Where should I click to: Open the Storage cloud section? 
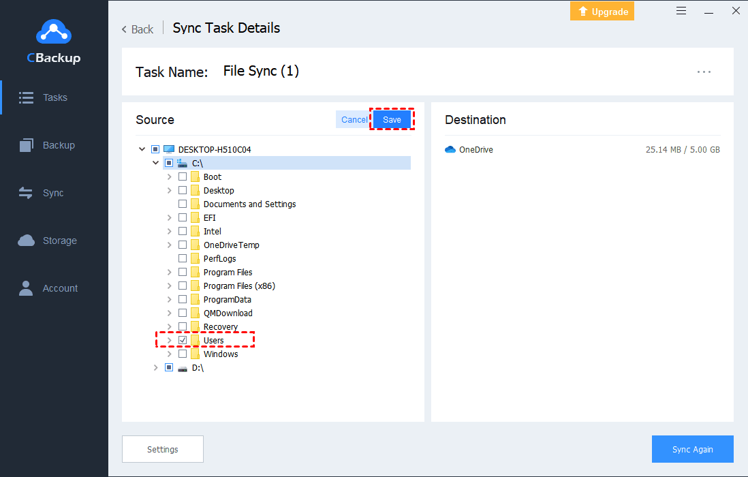[48, 241]
